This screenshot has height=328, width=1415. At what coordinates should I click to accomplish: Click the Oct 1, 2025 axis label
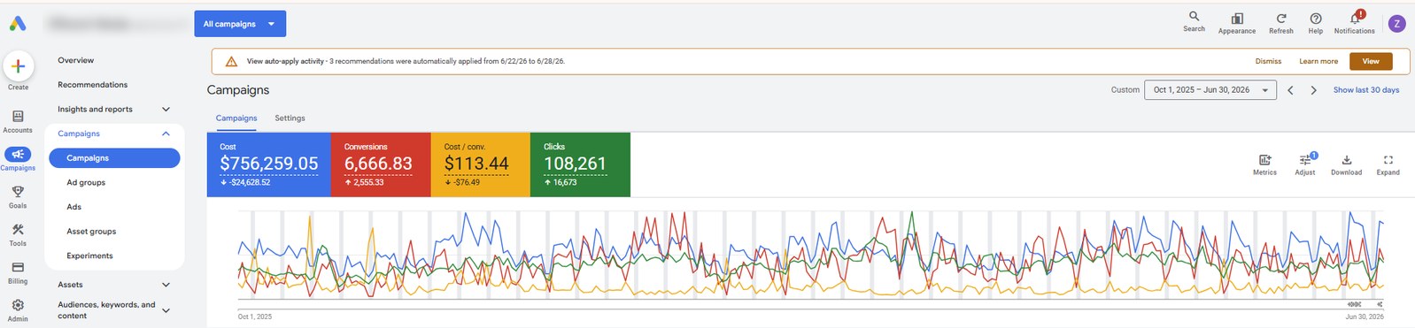click(x=255, y=317)
